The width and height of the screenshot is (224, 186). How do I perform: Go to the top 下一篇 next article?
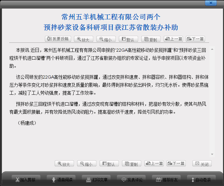(x=196, y=39)
